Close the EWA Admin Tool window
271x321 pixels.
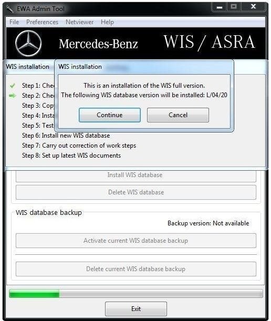253,7
